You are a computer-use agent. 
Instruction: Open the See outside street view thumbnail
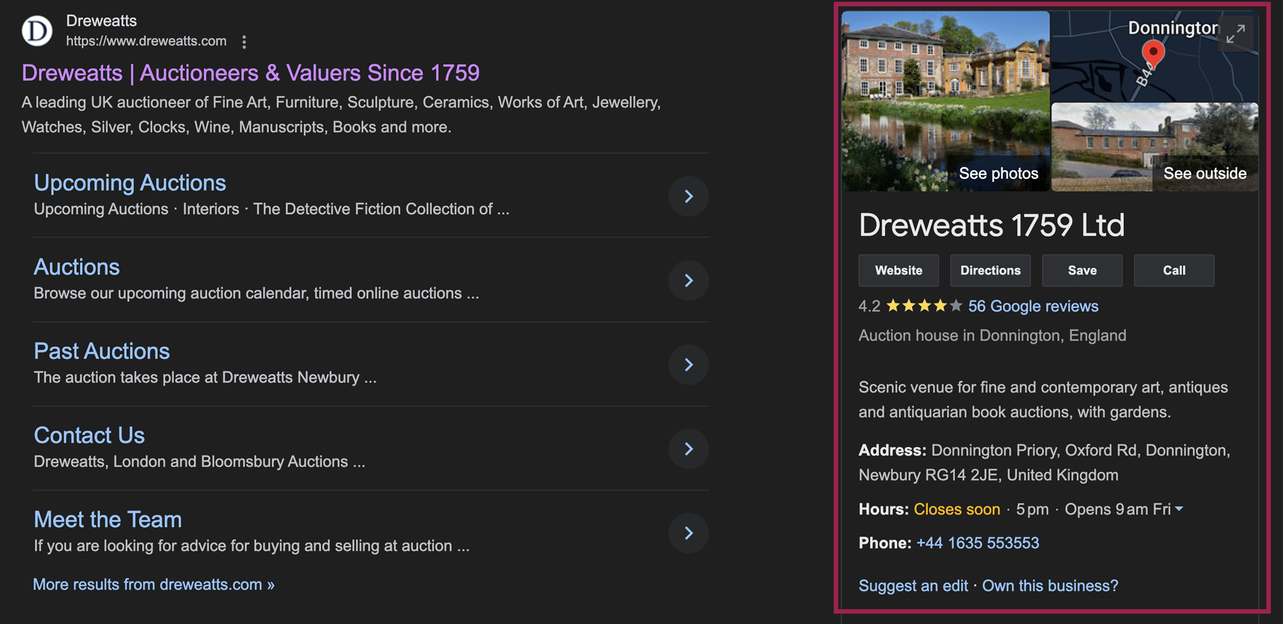(1155, 148)
